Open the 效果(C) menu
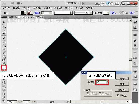 (58, 8)
